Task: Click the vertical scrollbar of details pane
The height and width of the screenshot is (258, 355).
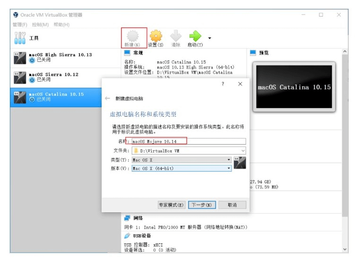Action: pyautogui.click(x=345, y=136)
